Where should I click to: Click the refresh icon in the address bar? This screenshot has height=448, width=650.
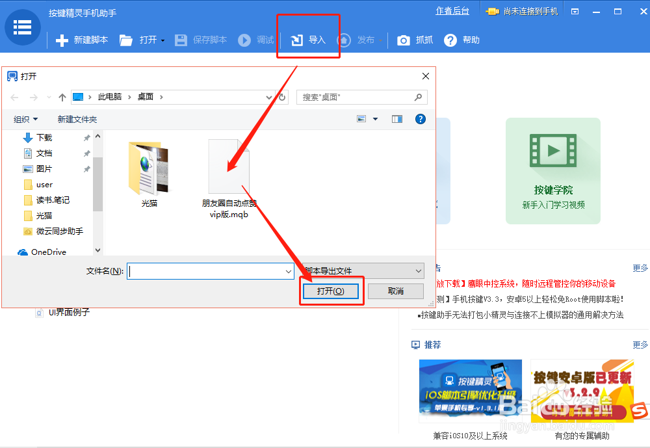pyautogui.click(x=281, y=96)
